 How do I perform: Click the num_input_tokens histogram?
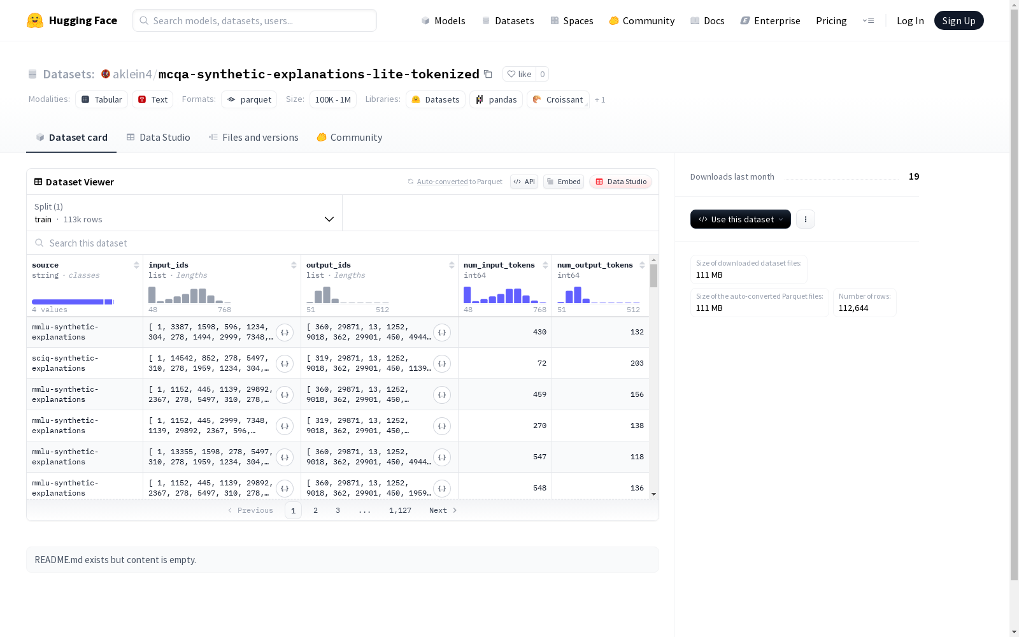505,294
